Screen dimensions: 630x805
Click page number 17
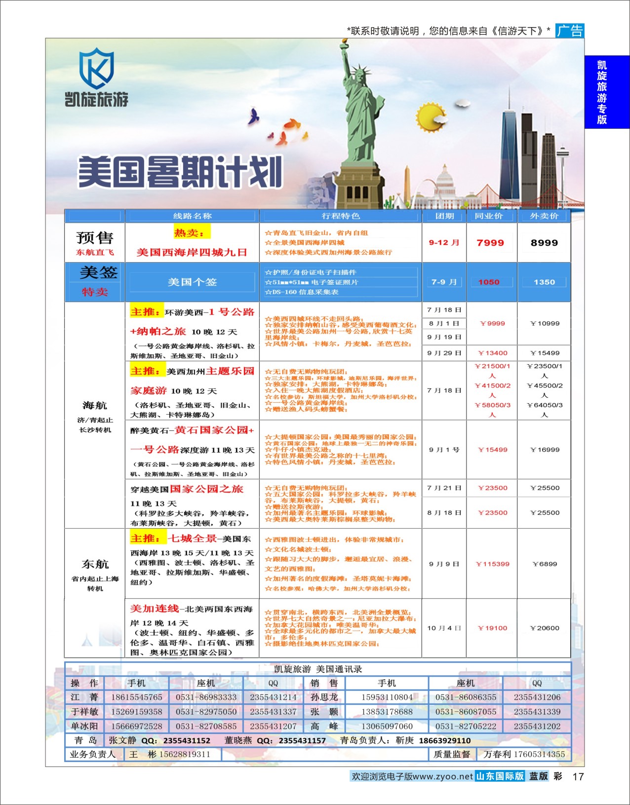point(578,776)
